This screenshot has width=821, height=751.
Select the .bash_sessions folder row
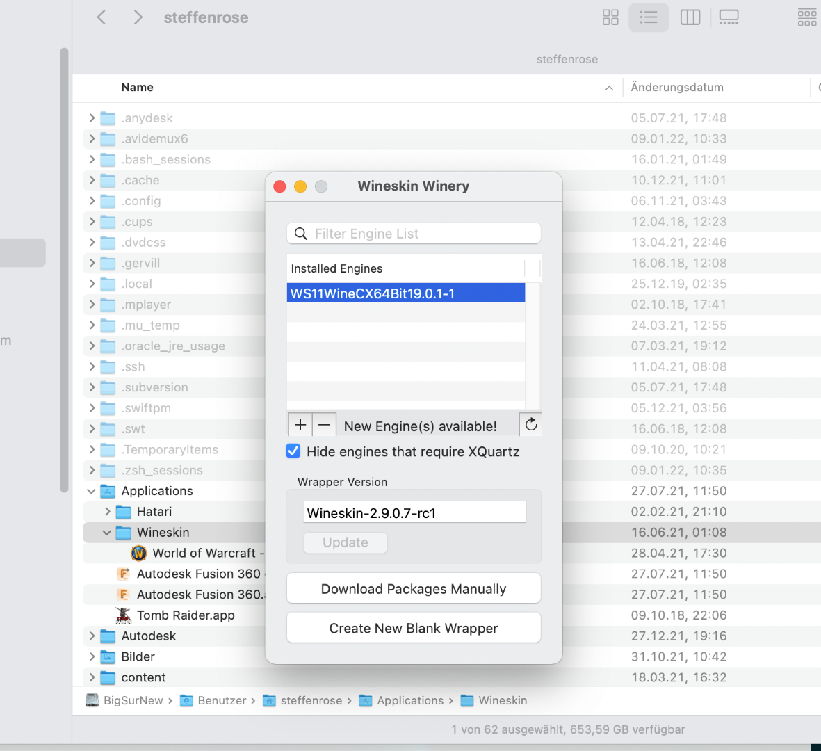[x=451, y=159]
